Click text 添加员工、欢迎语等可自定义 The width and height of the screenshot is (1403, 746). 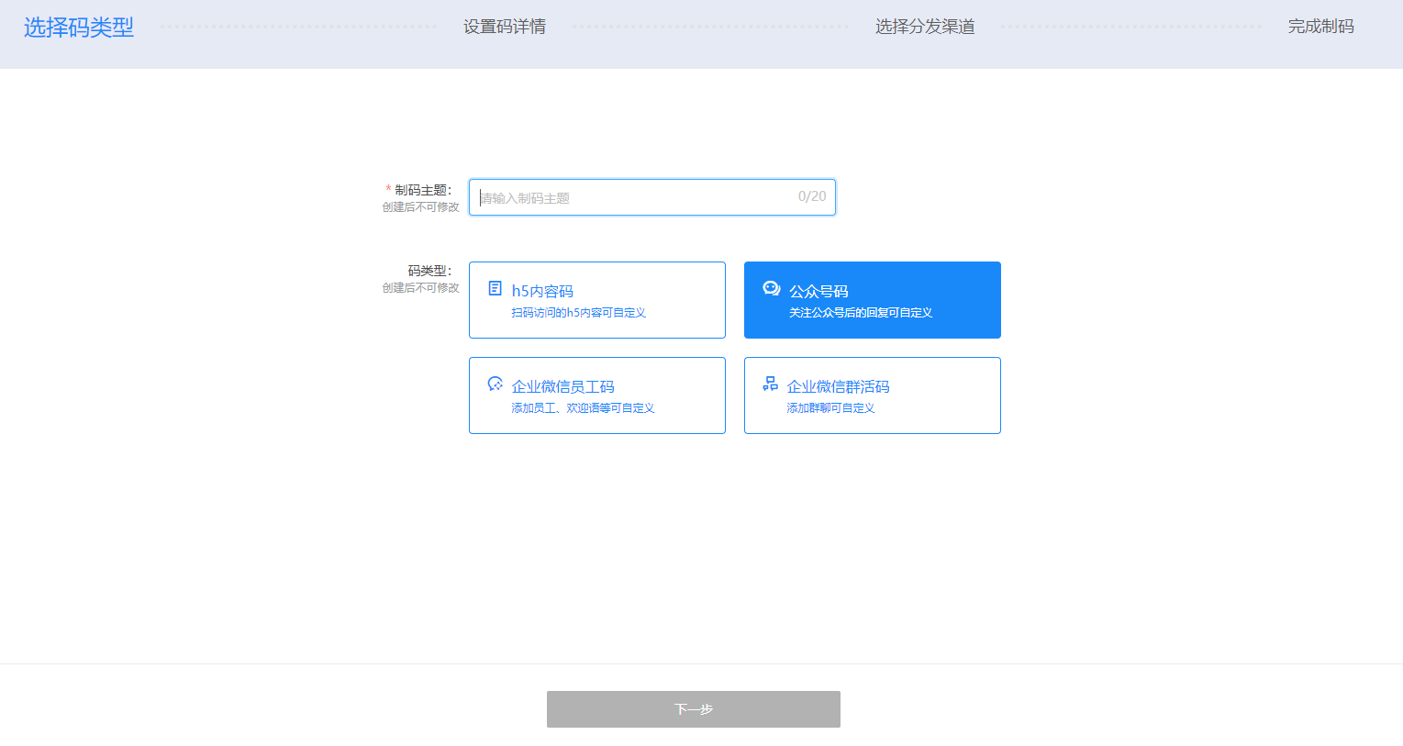coord(583,408)
